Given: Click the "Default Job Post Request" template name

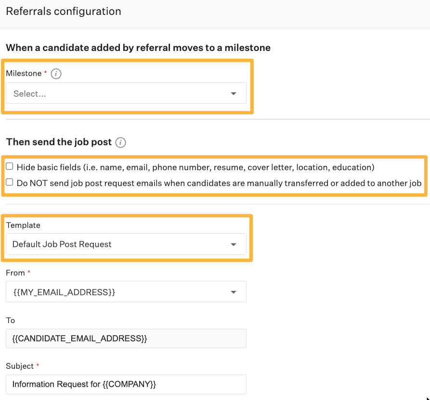Looking at the screenshot, I should click(62, 244).
